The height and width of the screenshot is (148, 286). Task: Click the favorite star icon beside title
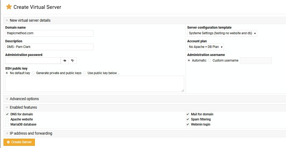click(9, 7)
